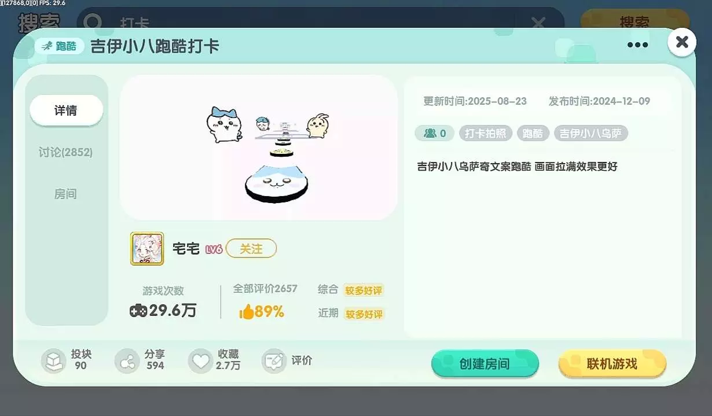Click the 联机游戏 button
The image size is (712, 416).
[612, 364]
